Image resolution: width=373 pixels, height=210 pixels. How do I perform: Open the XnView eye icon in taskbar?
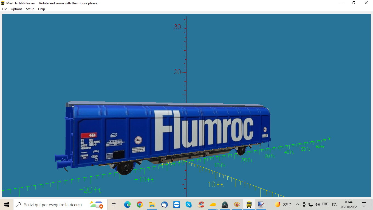[x=237, y=205]
